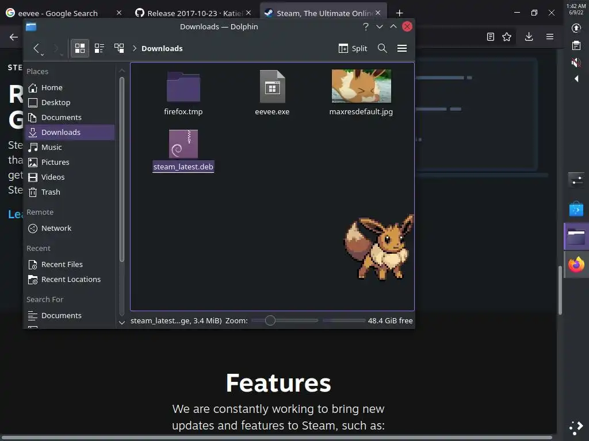
Task: Open Firefox downloads panel
Action: pyautogui.click(x=529, y=37)
